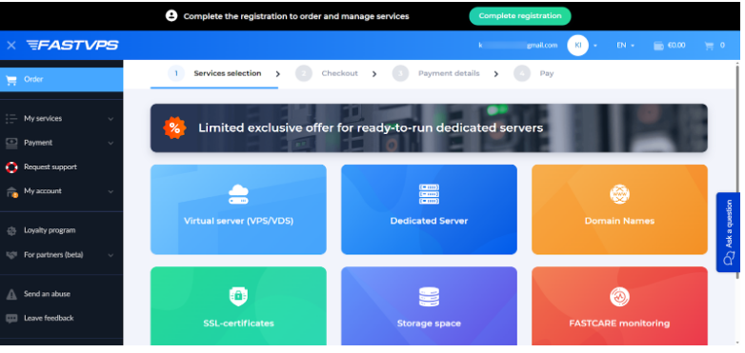This screenshot has height=353, width=745.
Task: Open the Storage space card
Action: coord(429,306)
